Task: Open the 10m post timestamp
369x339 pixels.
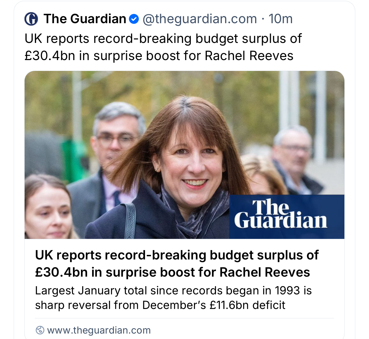Action: pos(281,19)
